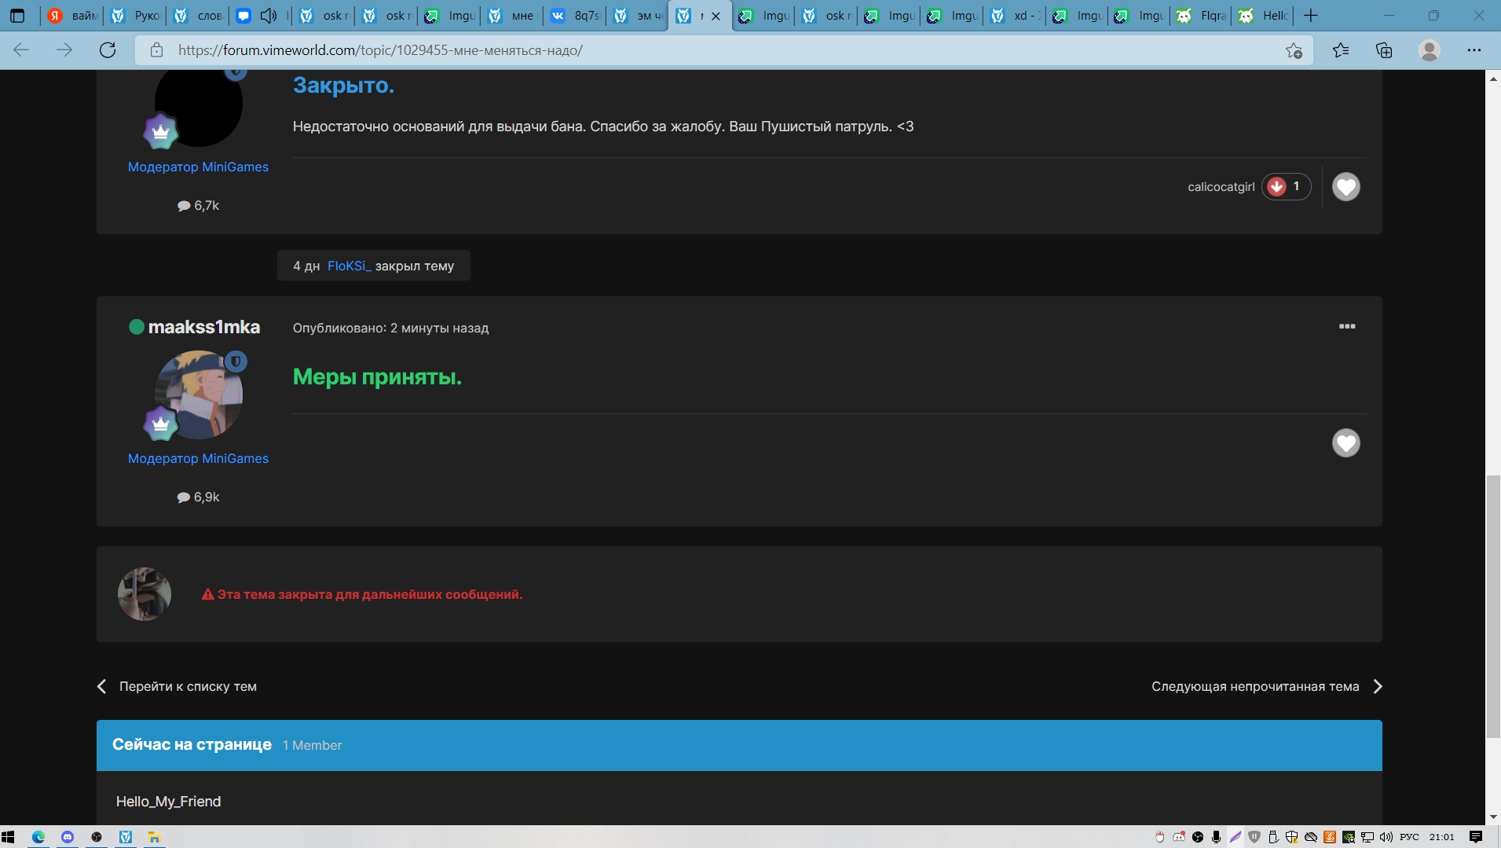This screenshot has height=848, width=1501.
Task: Open the three-dot options menu on maakss1mka's post
Action: [1346, 327]
